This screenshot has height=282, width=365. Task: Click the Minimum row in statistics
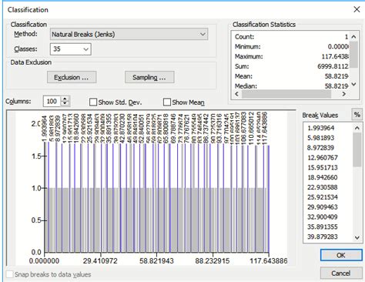pos(291,46)
